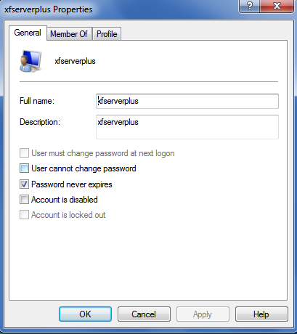Click the user account icon
Screen dimensions: 297x334
click(x=30, y=61)
